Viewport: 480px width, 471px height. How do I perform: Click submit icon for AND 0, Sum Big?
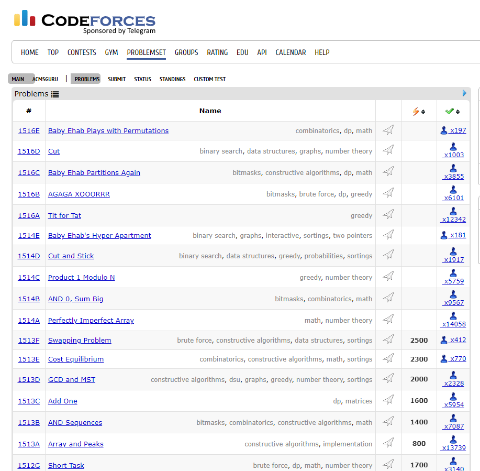(388, 298)
